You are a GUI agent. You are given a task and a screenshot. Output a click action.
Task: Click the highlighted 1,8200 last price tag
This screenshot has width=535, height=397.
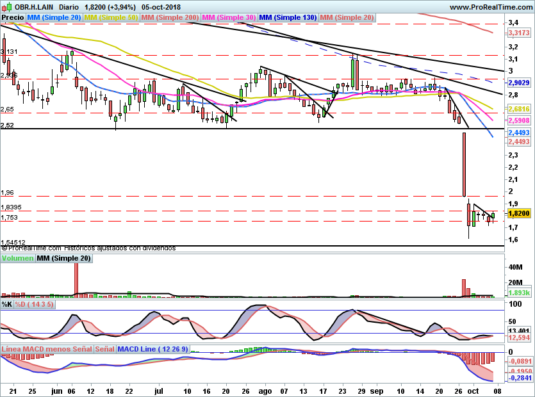519,213
